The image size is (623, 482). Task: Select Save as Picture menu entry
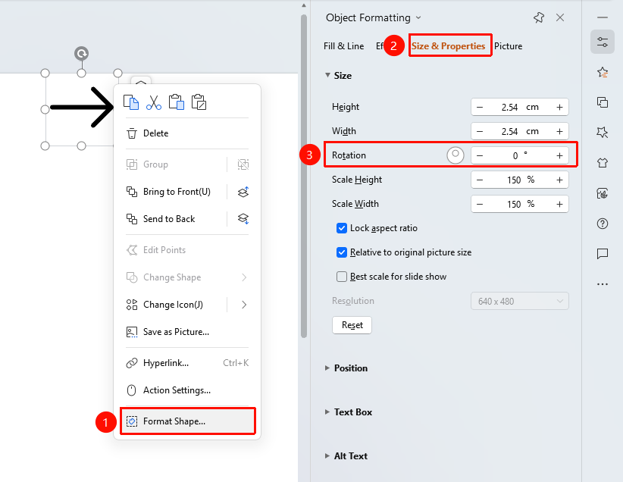[x=187, y=332]
